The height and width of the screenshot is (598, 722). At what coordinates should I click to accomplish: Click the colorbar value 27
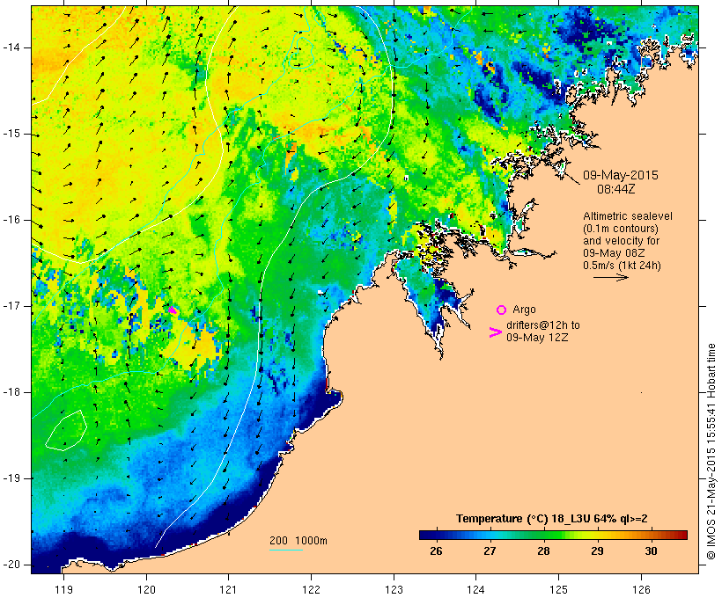tap(490, 551)
